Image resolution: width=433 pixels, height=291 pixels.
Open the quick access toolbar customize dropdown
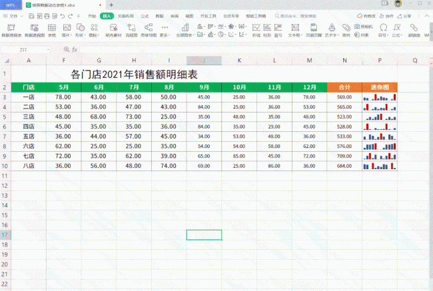[x=79, y=16]
